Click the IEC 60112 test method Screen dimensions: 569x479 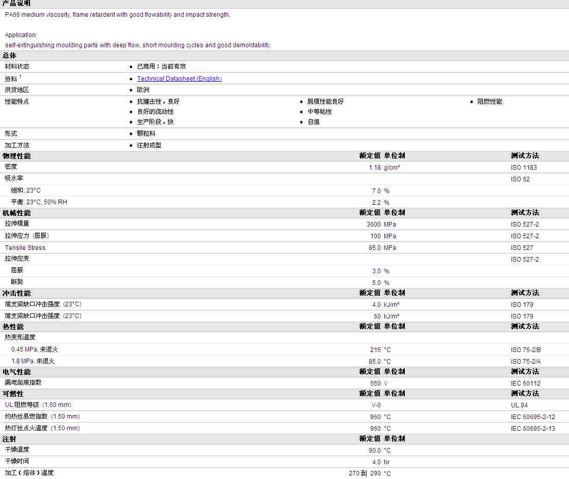pos(526,384)
